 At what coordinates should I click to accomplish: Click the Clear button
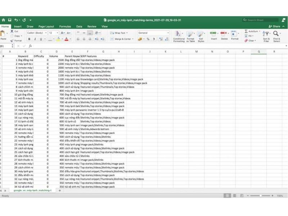250,41
